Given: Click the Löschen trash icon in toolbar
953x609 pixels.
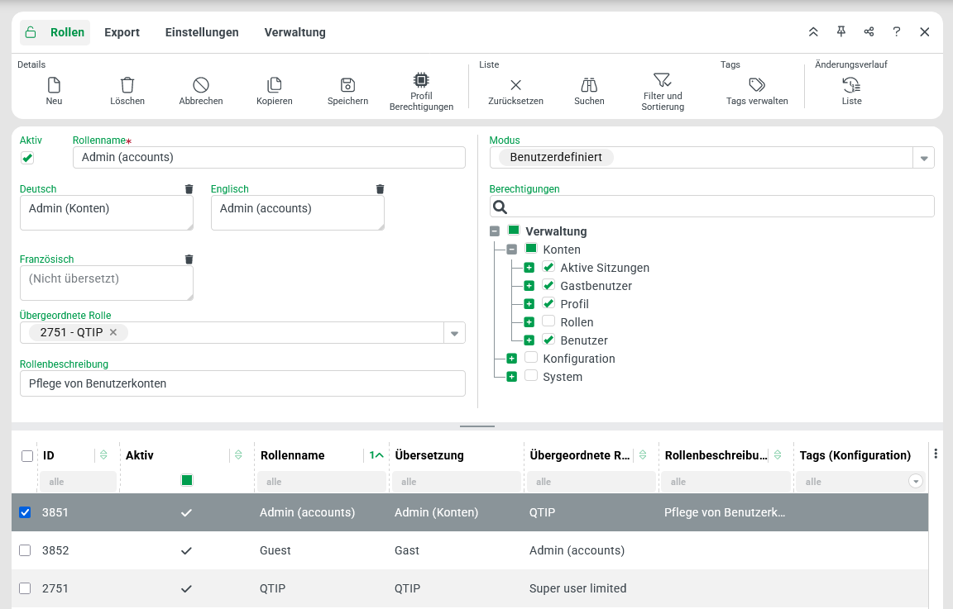Looking at the screenshot, I should tap(127, 84).
